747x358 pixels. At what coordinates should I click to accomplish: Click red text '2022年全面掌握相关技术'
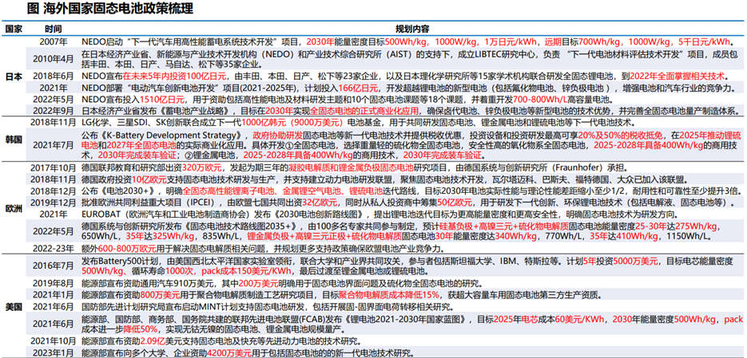[x=677, y=76]
